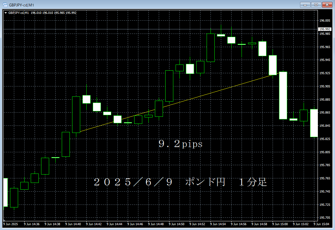Click the large bearish candle at 15:00

pos(283,95)
